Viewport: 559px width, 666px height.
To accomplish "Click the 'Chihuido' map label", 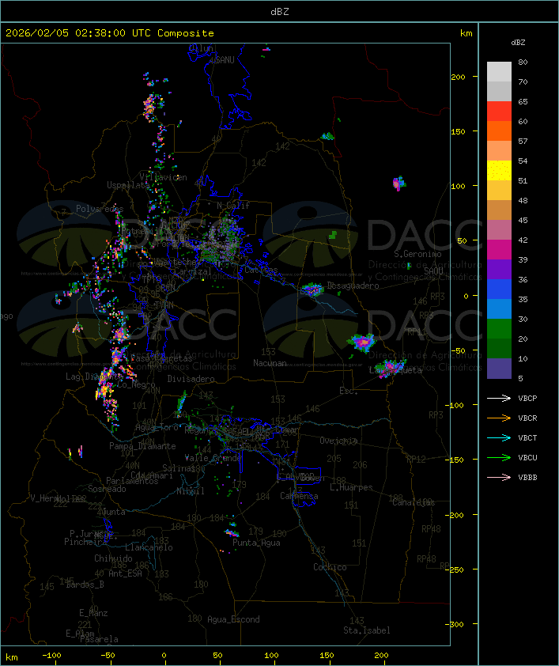I will (113, 558).
